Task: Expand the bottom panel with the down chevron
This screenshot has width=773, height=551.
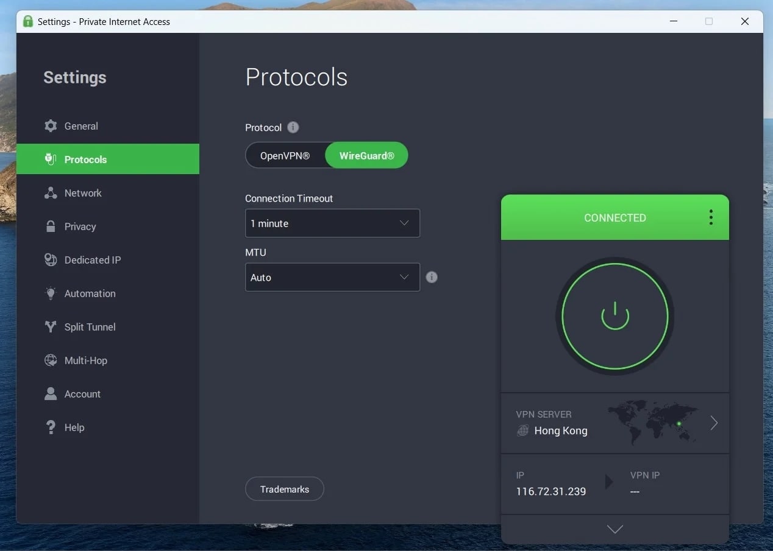Action: [614, 529]
